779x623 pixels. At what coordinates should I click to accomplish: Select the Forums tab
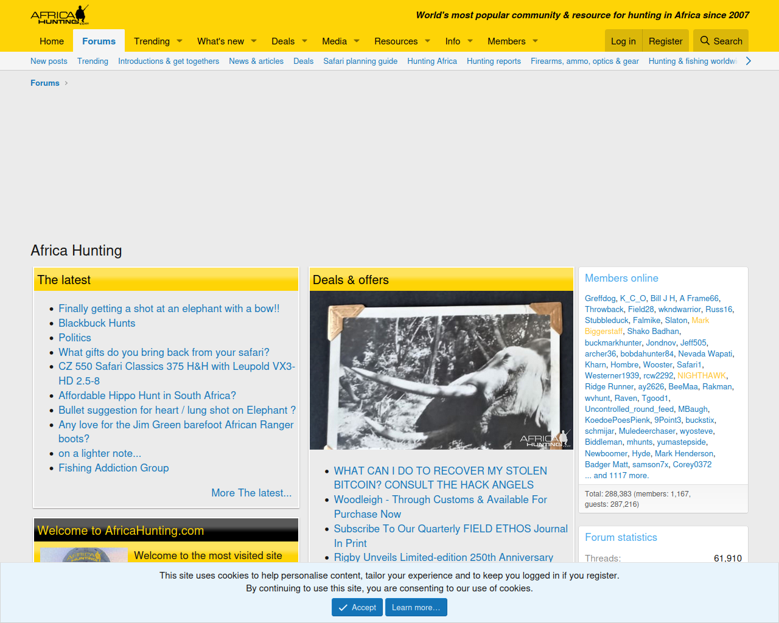pos(99,41)
